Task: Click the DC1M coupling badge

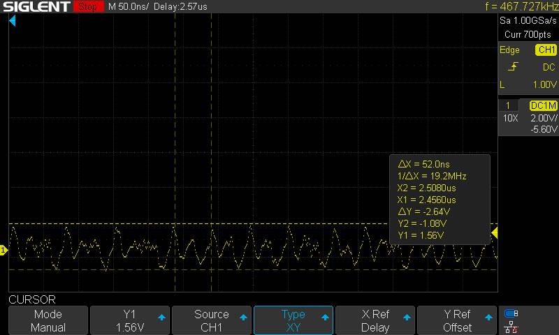Action: [543, 105]
